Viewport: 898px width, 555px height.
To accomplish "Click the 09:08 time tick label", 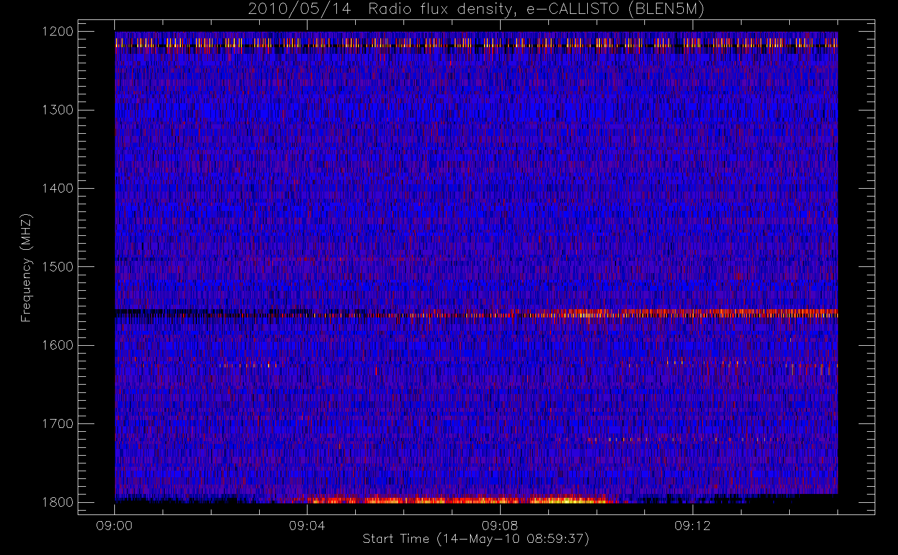I will pyautogui.click(x=500, y=526).
